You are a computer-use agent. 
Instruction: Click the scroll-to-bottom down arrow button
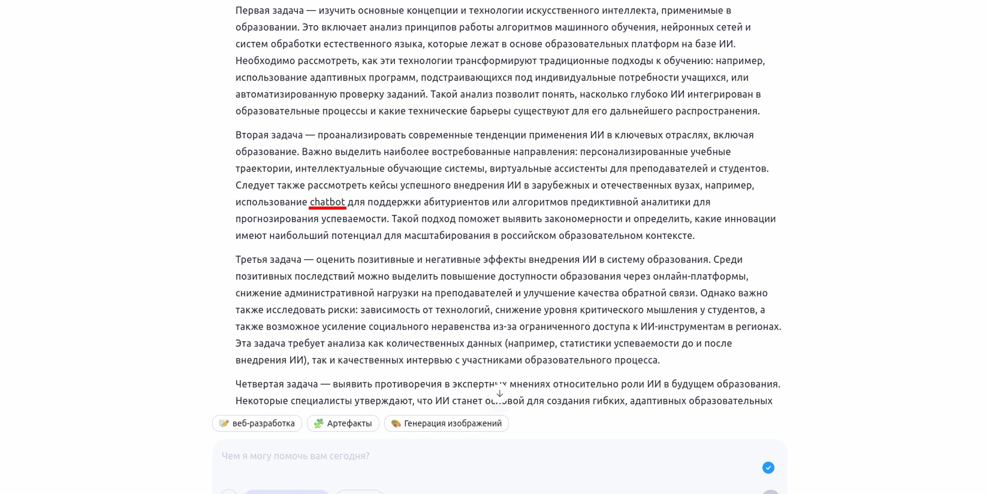[499, 393]
